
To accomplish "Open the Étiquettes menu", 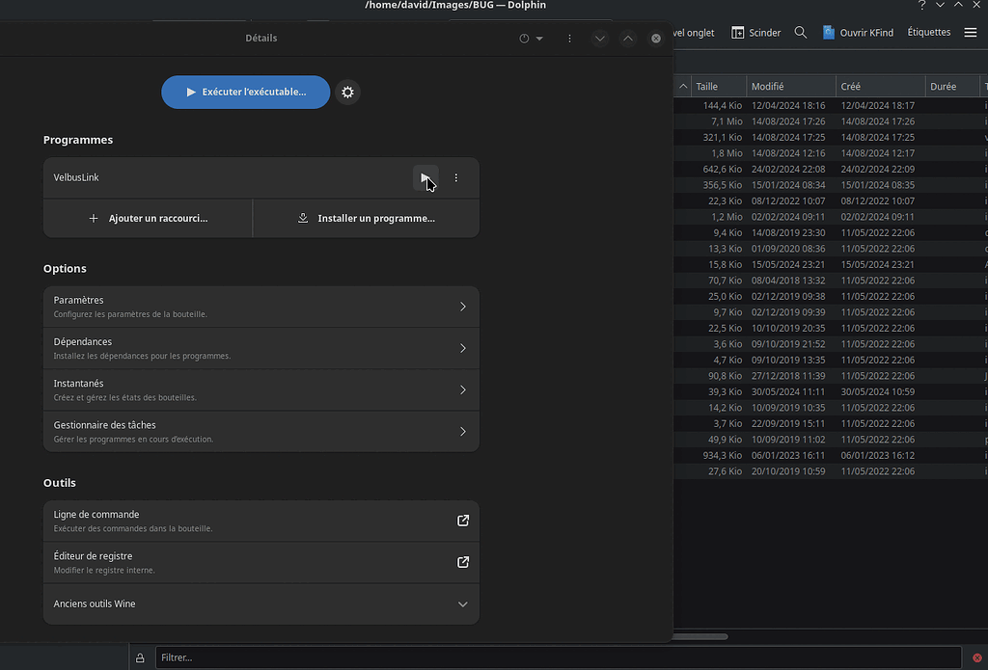I will coord(928,32).
